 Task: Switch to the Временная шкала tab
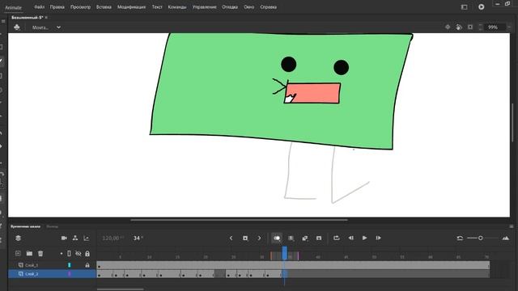point(25,226)
